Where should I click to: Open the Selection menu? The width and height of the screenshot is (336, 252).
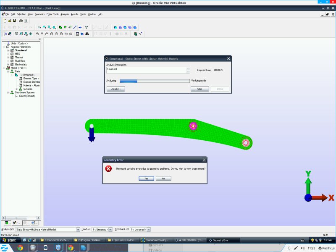click(21, 14)
